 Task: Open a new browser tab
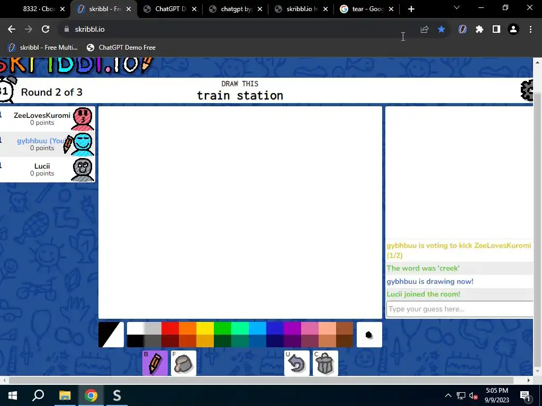[411, 9]
